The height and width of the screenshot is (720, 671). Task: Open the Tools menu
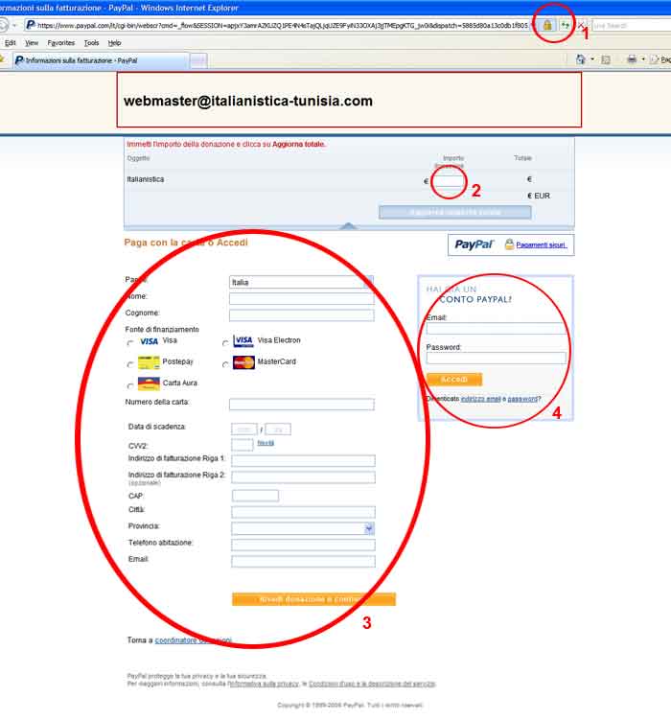click(91, 43)
